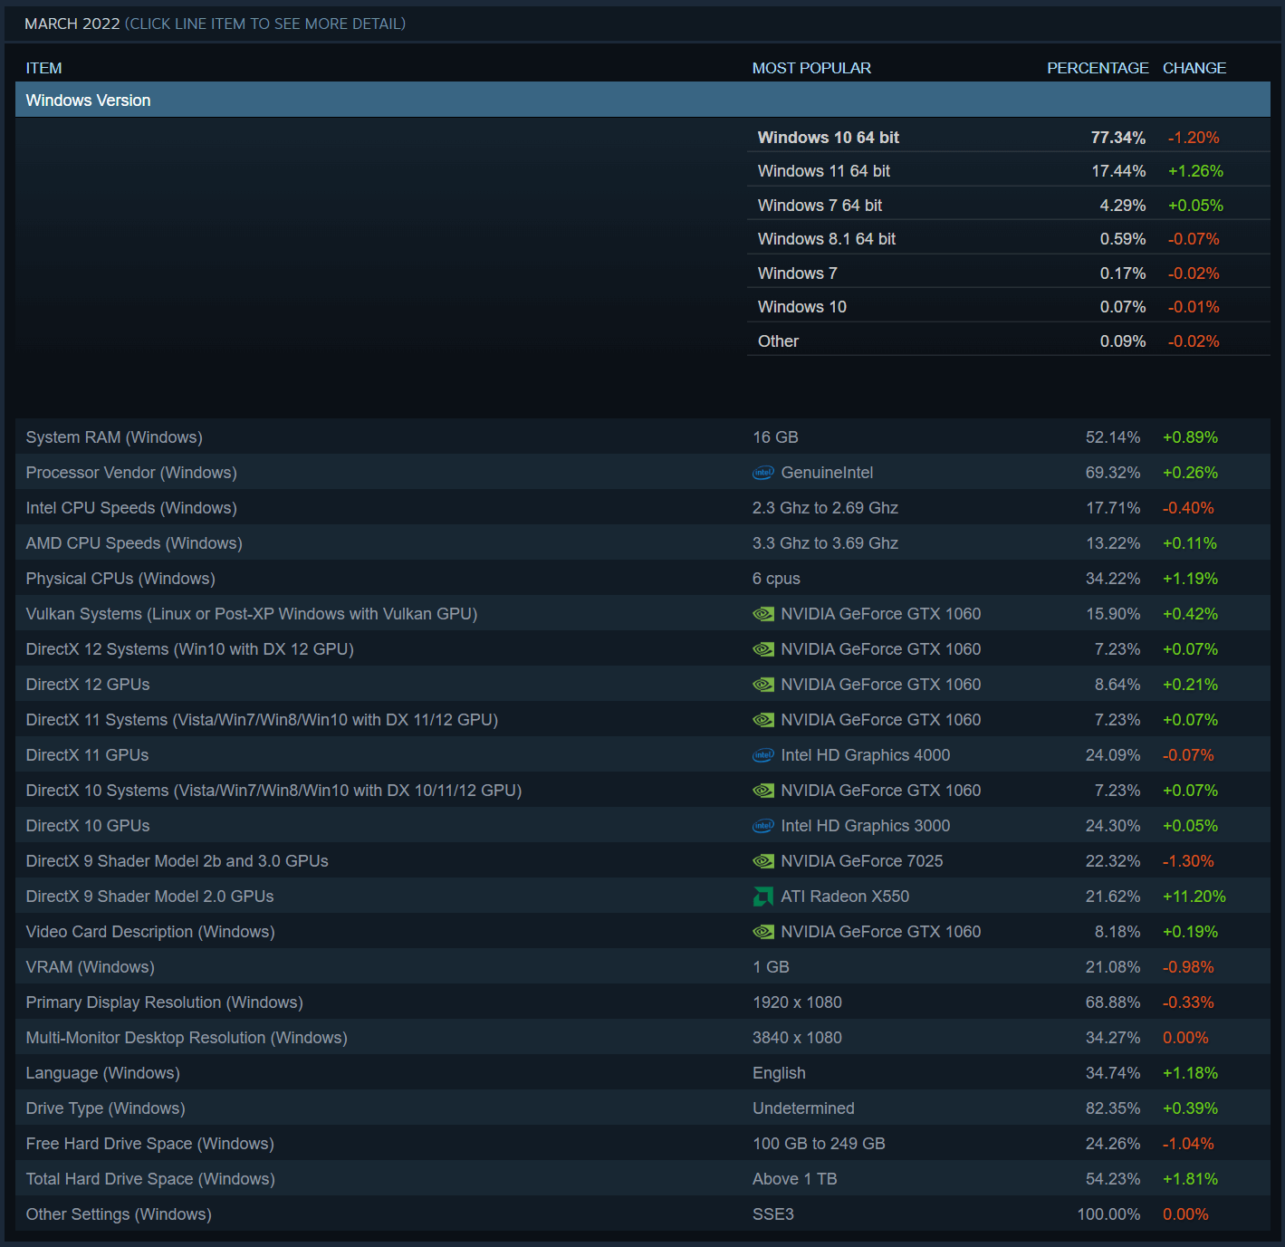This screenshot has height=1247, width=1285.
Task: Click NVIDIA logo in DirectX 12 Systems row
Action: click(x=763, y=649)
